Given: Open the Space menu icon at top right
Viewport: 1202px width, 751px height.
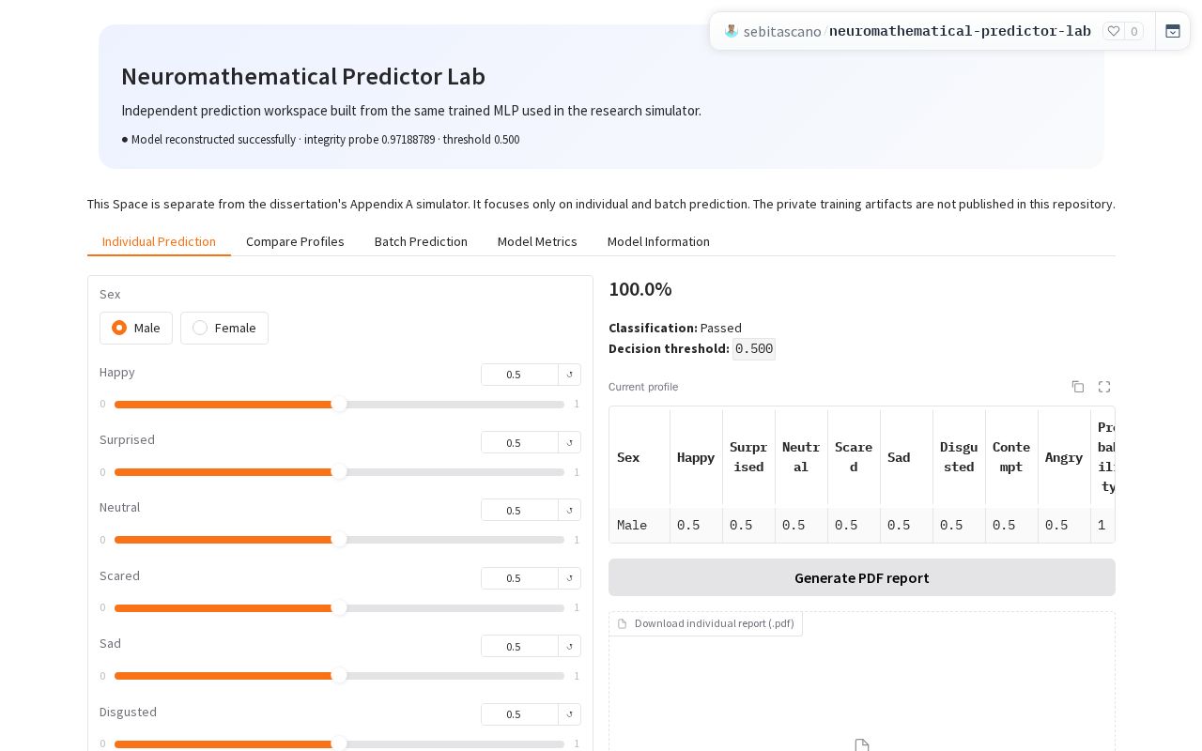Looking at the screenshot, I should point(1173,31).
